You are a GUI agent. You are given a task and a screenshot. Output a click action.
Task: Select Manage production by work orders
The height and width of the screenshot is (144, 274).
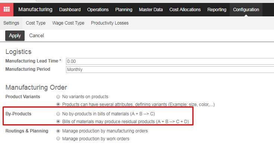(58, 138)
